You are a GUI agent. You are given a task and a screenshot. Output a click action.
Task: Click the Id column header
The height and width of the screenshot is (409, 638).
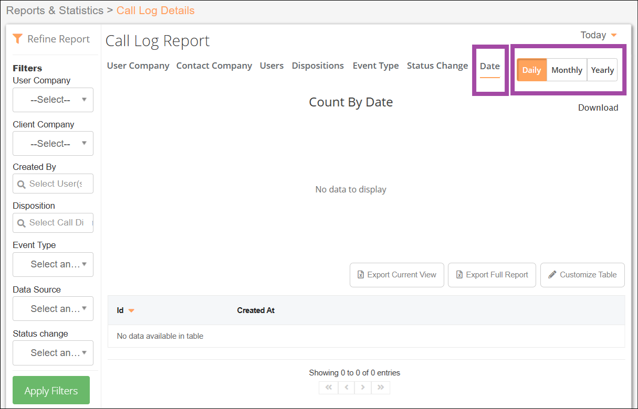pyautogui.click(x=120, y=310)
